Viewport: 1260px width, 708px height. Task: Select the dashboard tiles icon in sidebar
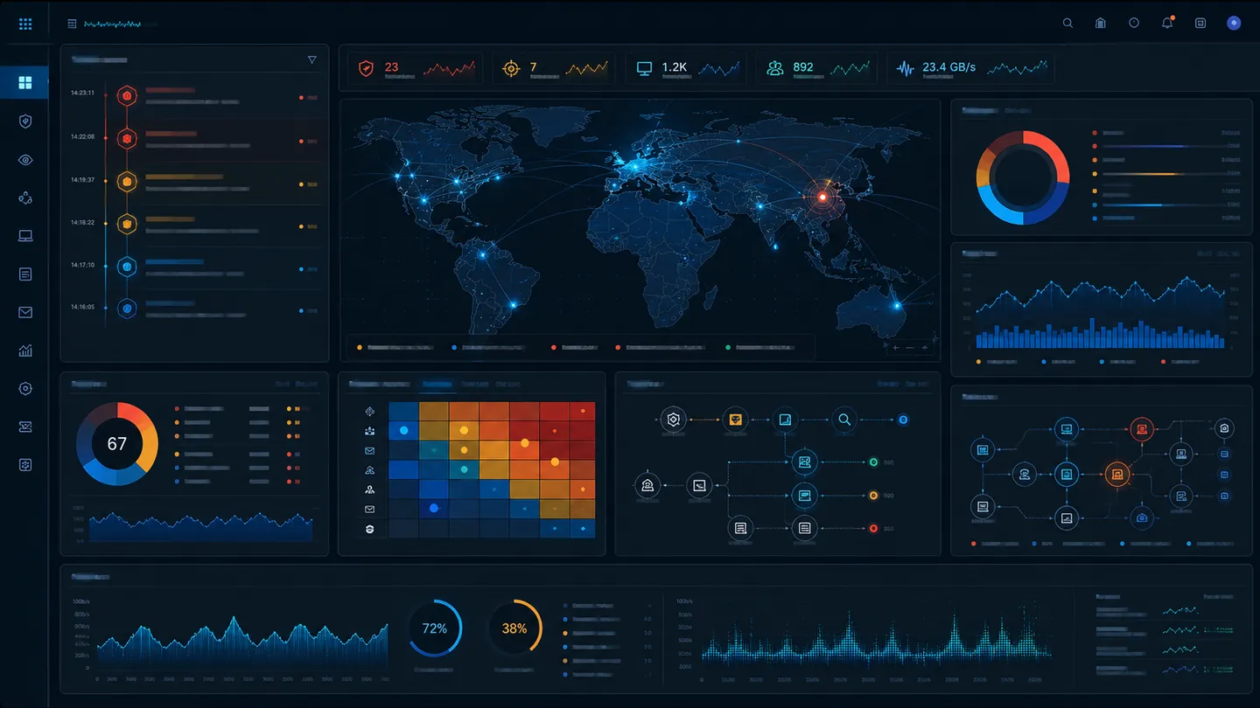coord(25,83)
